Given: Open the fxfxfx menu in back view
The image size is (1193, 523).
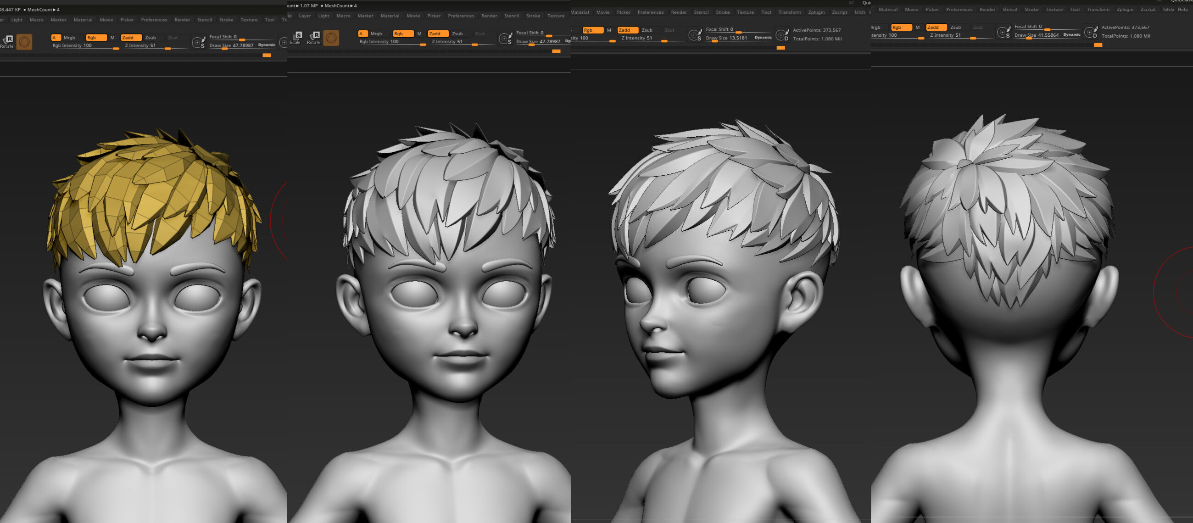Looking at the screenshot, I should pyautogui.click(x=1169, y=10).
